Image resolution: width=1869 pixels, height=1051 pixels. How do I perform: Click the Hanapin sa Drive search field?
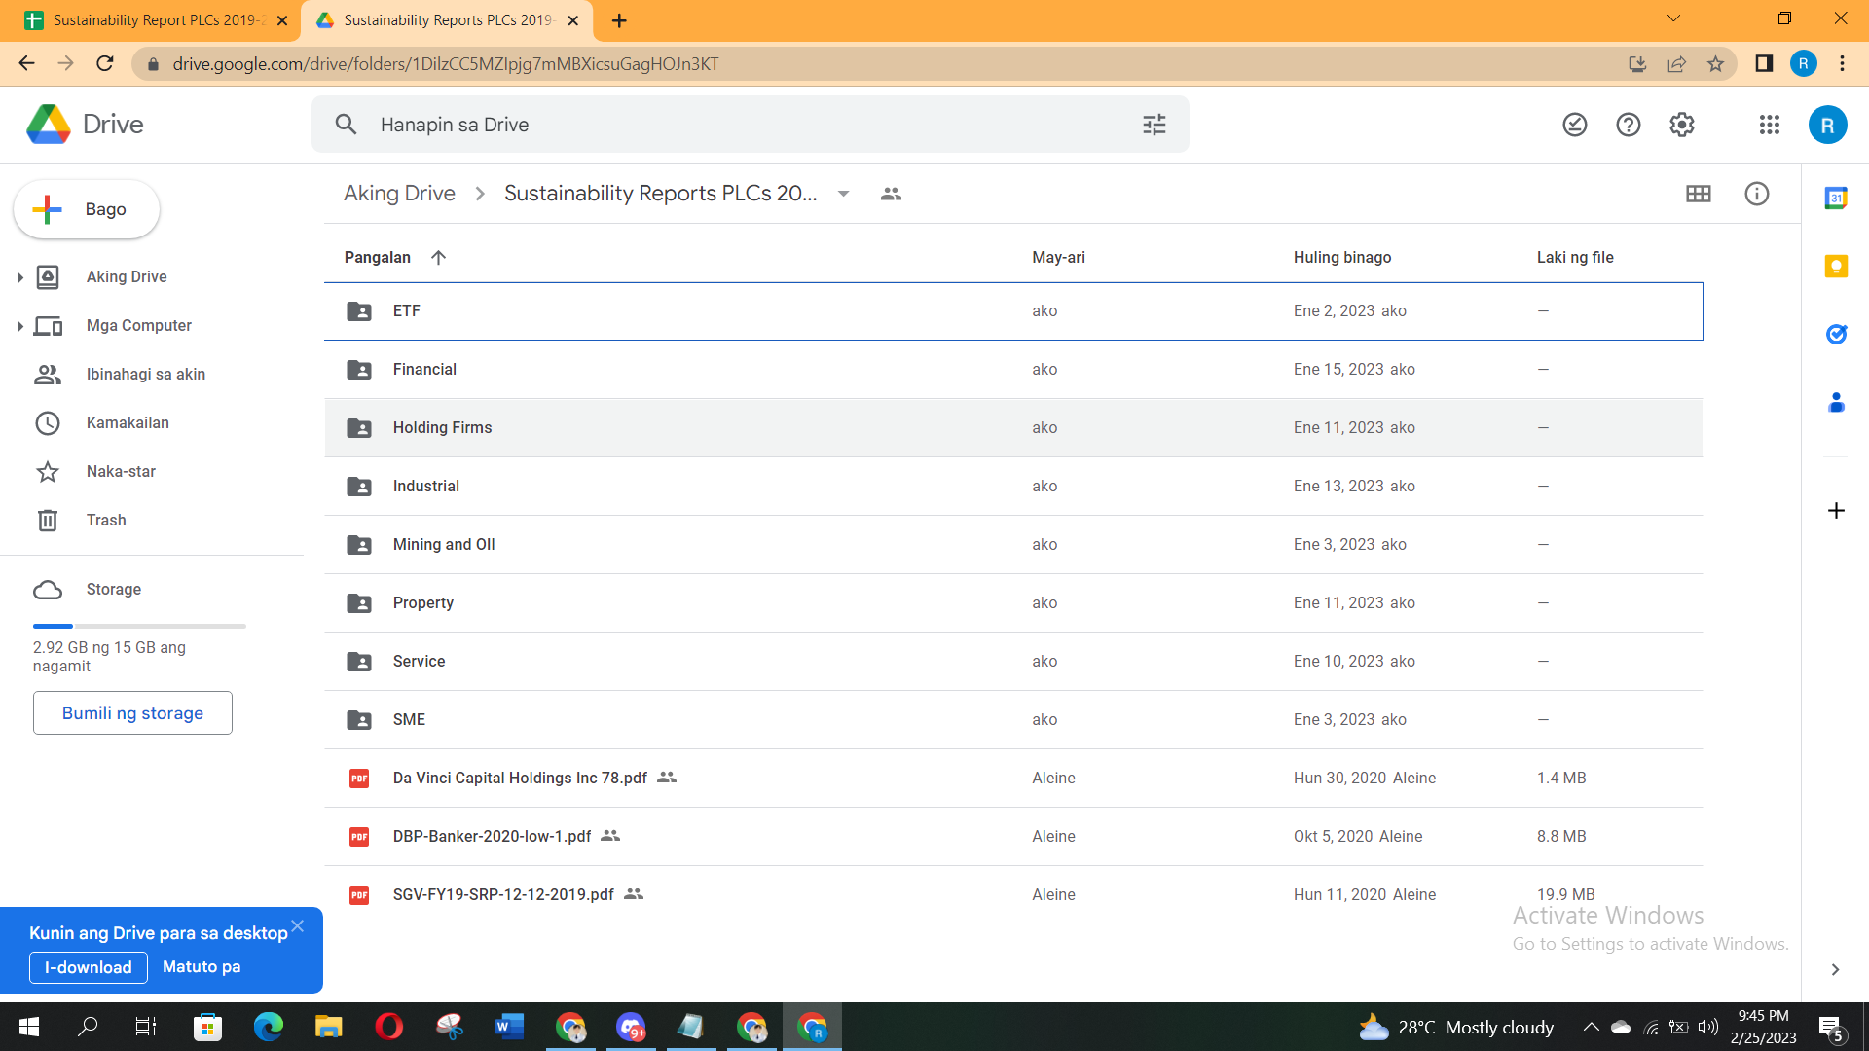point(750,125)
